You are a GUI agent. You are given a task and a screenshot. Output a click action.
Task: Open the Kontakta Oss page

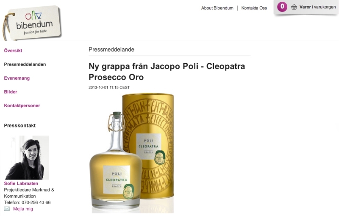pyautogui.click(x=254, y=8)
